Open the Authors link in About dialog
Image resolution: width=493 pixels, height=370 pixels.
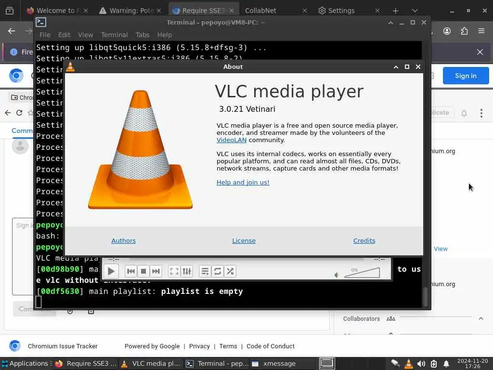pos(124,241)
